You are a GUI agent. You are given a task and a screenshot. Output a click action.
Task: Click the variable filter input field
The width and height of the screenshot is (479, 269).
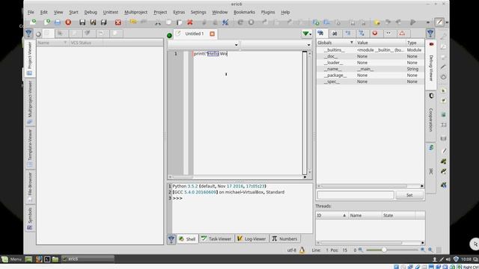pyautogui.click(x=356, y=195)
